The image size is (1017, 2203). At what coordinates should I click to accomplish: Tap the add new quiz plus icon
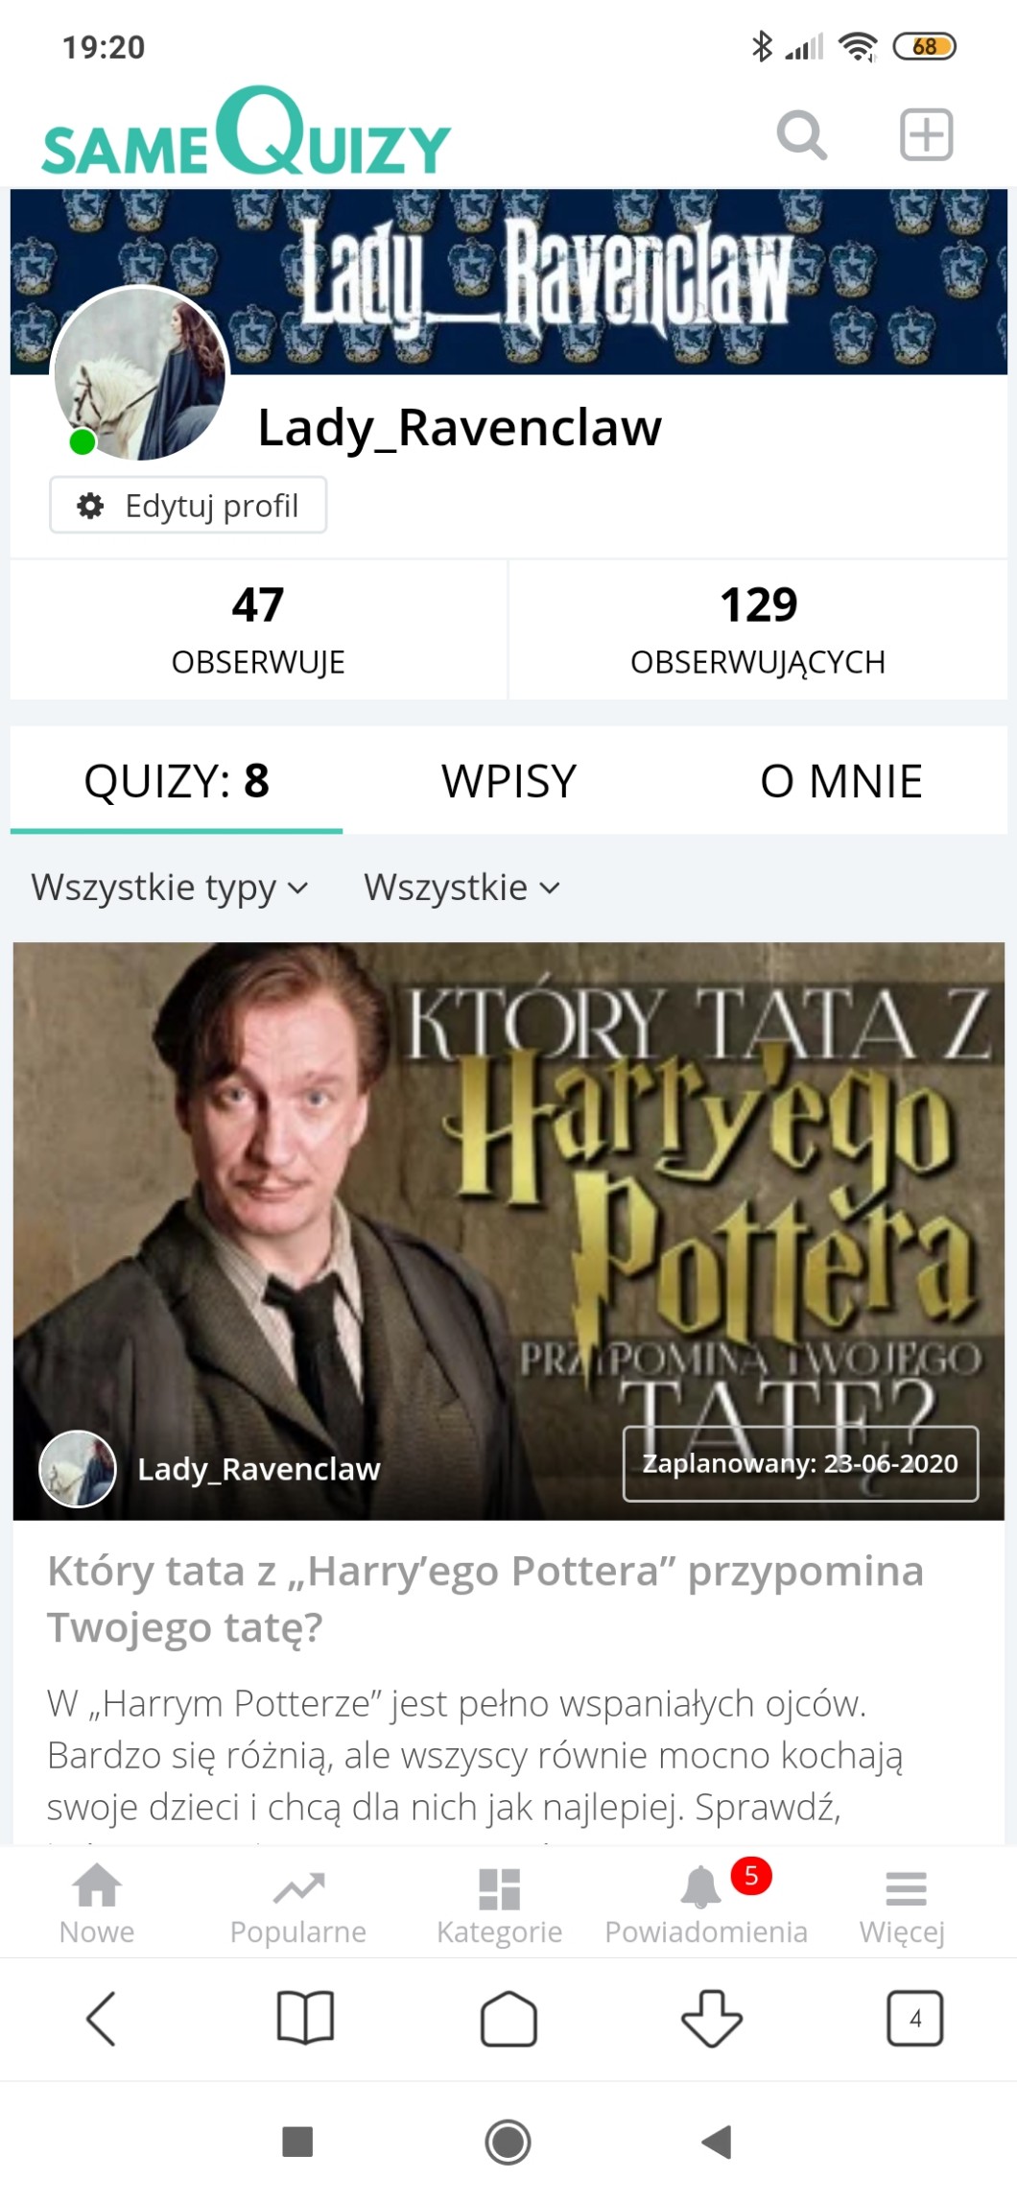tap(926, 134)
